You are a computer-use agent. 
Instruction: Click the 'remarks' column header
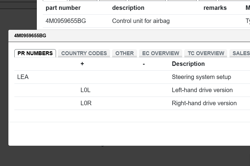click(x=215, y=8)
